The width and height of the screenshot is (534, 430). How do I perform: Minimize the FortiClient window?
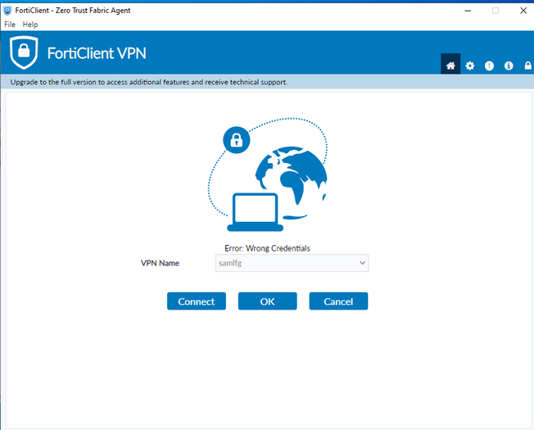468,11
